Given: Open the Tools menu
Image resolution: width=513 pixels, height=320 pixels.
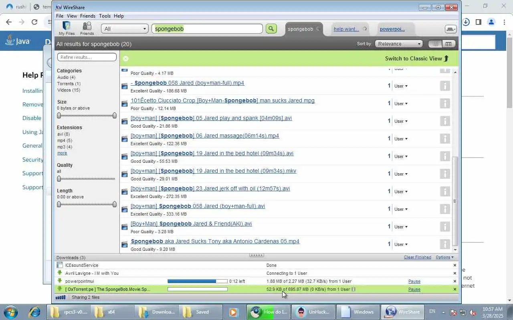Looking at the screenshot, I should 105,16.
